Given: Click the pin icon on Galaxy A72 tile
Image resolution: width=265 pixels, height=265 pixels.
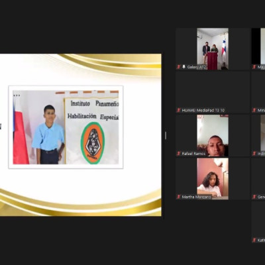Looking at the screenshot, I should coord(184,67).
